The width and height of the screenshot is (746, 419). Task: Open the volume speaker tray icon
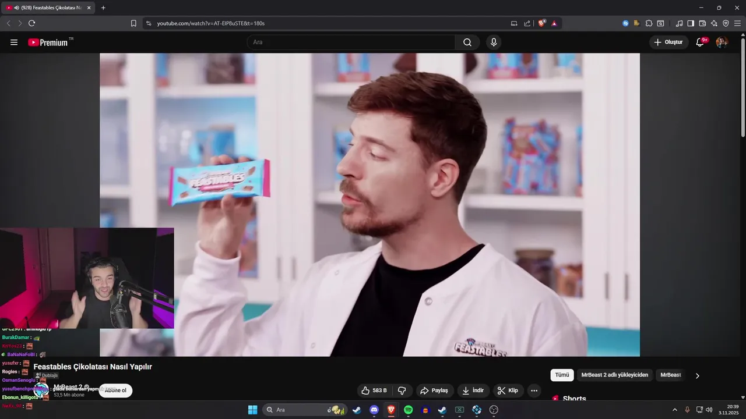(x=709, y=410)
